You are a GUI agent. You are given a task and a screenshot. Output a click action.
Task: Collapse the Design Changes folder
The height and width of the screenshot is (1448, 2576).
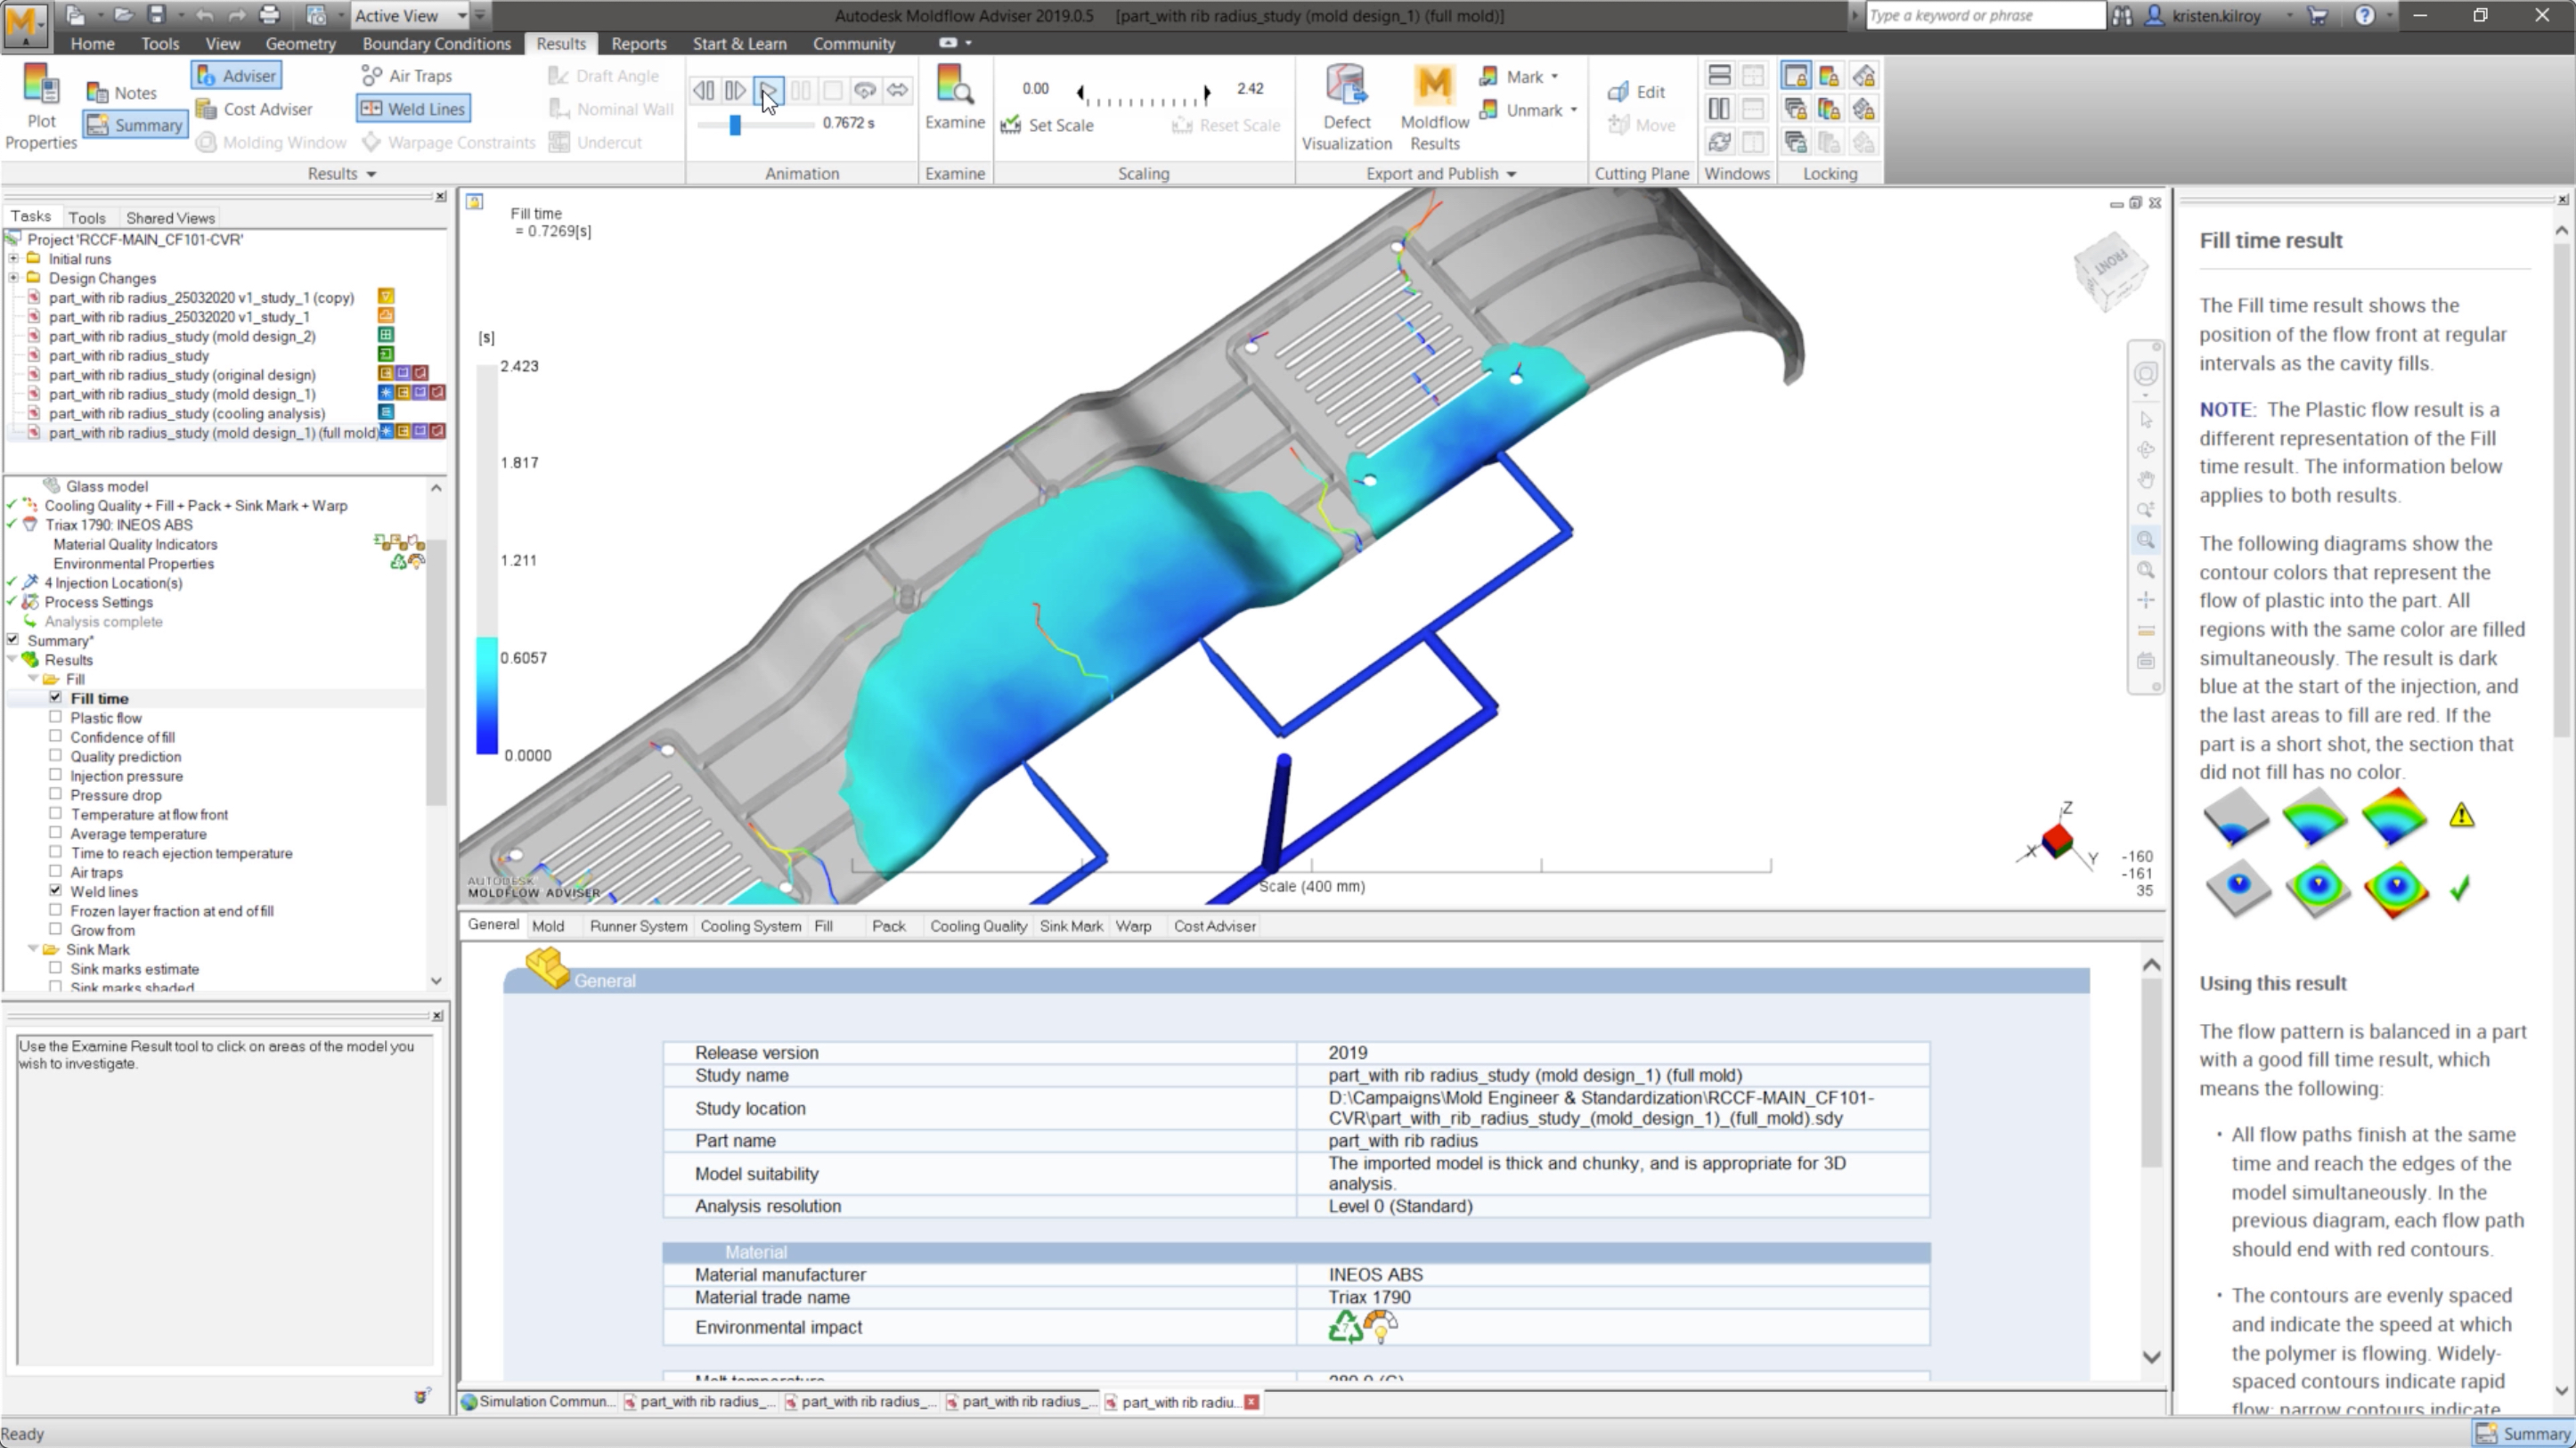pyautogui.click(x=14, y=278)
